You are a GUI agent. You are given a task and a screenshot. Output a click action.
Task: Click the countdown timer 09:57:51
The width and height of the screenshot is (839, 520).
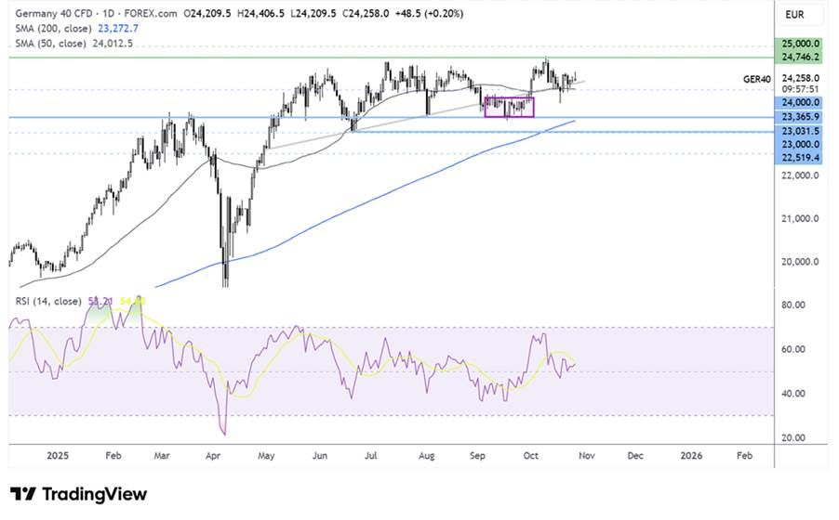pos(801,89)
